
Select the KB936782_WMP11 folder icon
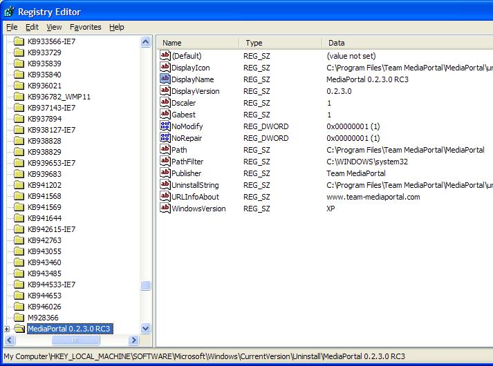tap(19, 97)
